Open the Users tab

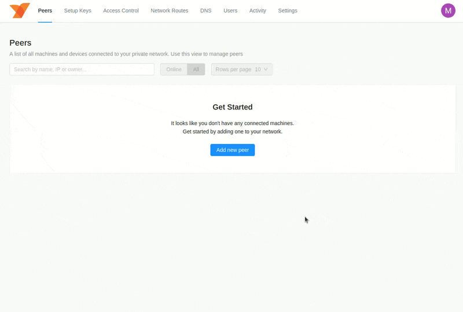click(230, 10)
